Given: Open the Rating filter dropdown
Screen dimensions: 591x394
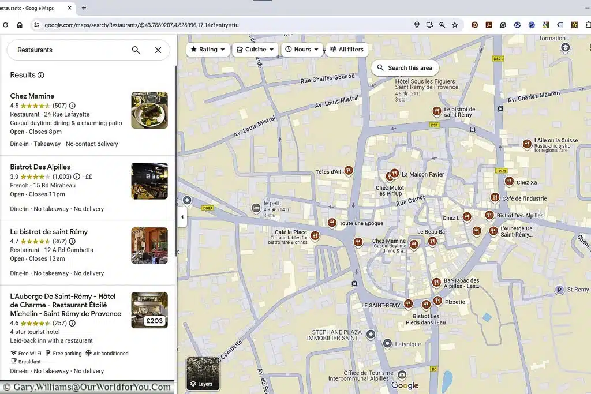Looking at the screenshot, I should tap(208, 50).
